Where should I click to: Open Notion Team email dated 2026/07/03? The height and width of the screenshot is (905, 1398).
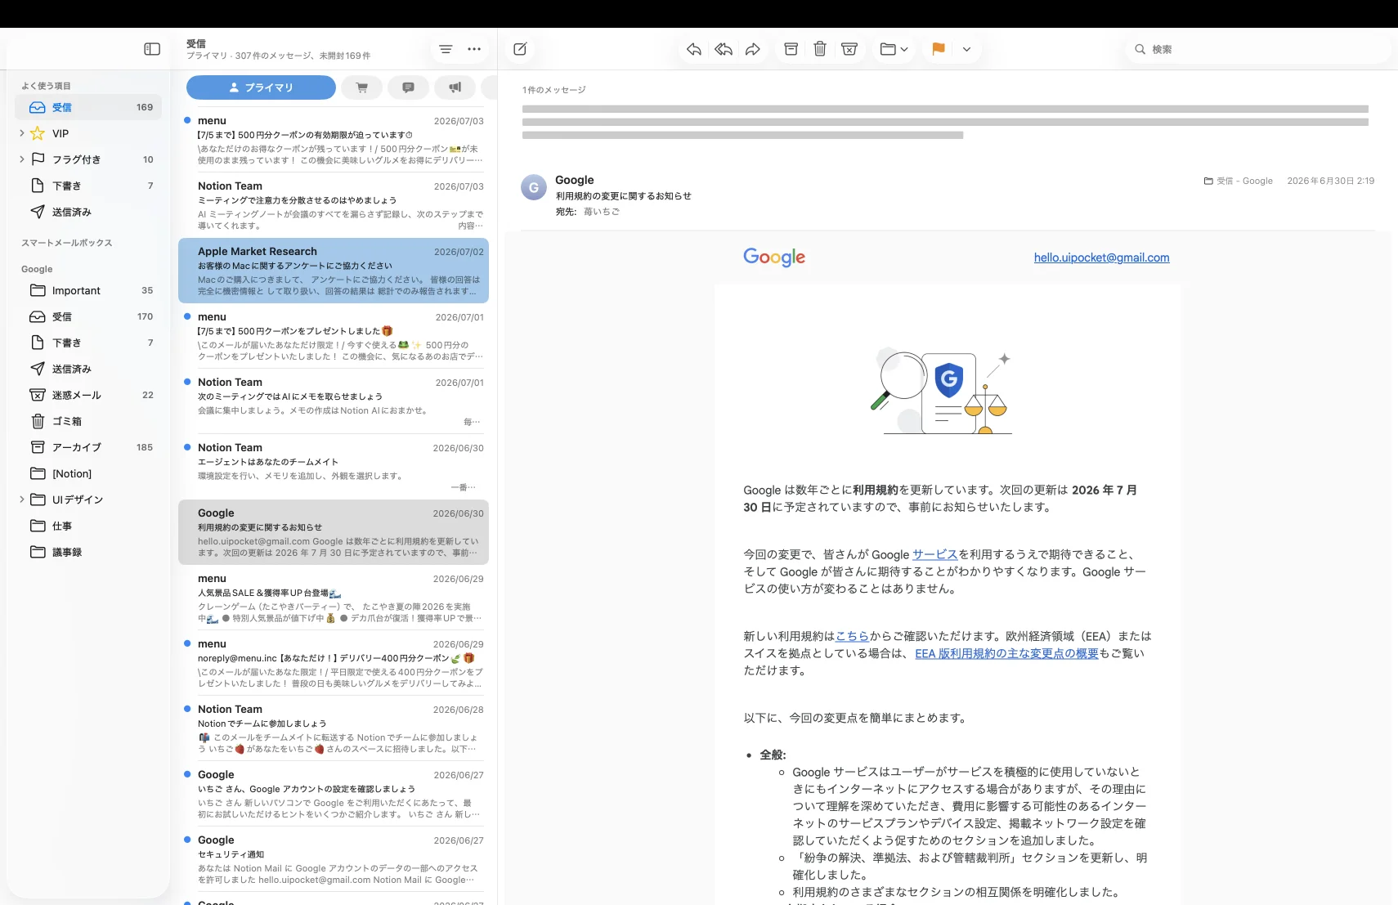click(x=334, y=204)
